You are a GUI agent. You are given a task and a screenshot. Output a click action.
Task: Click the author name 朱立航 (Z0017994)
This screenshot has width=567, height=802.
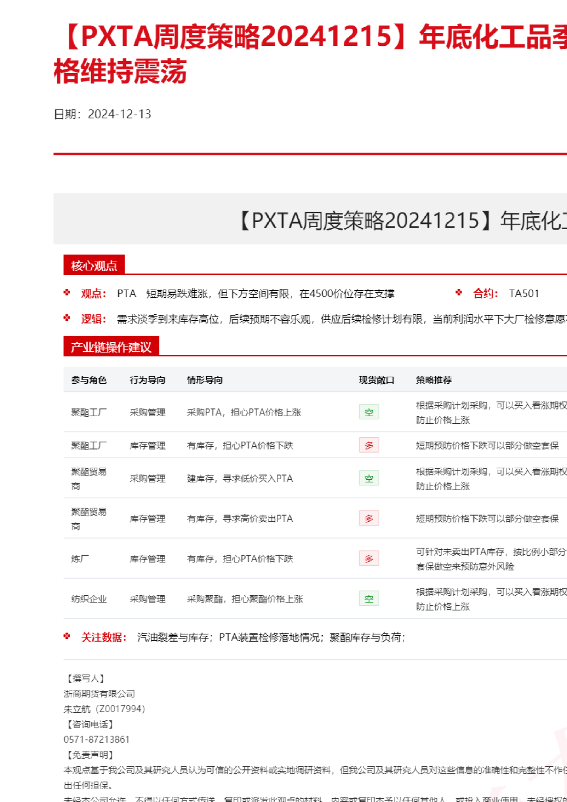coord(104,709)
